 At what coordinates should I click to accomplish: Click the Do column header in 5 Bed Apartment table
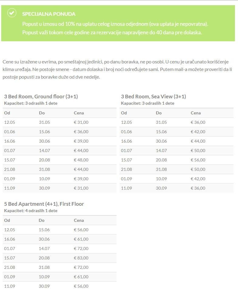(42, 220)
